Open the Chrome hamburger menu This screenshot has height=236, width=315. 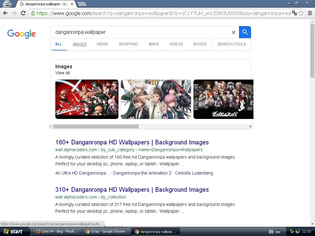tap(310, 13)
